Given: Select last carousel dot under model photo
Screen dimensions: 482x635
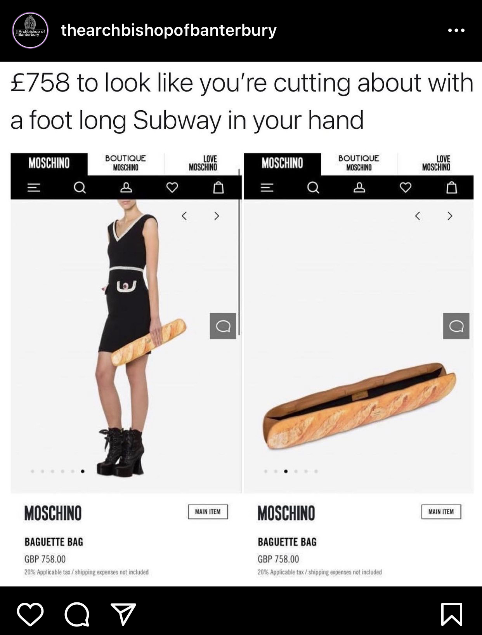Looking at the screenshot, I should point(83,471).
